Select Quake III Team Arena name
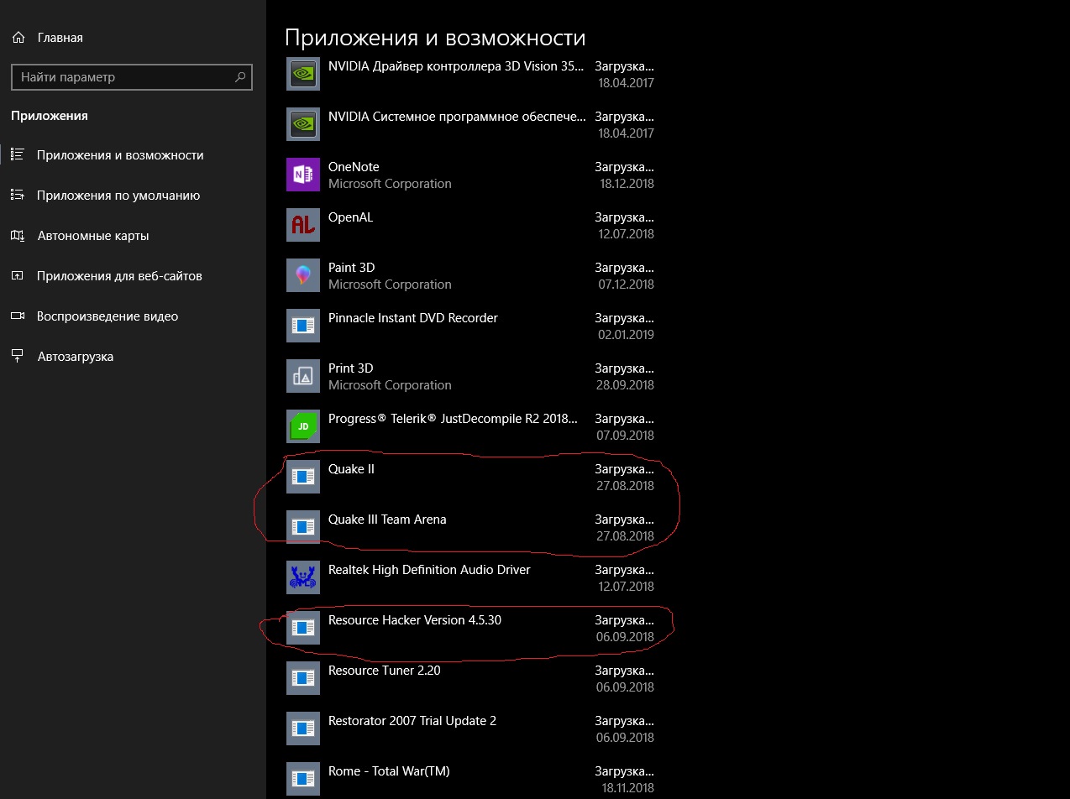The image size is (1070, 799). 387,520
